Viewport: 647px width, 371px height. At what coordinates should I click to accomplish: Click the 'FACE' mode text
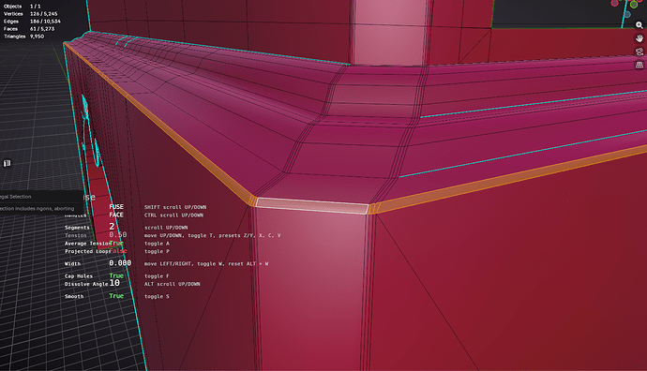coord(116,215)
